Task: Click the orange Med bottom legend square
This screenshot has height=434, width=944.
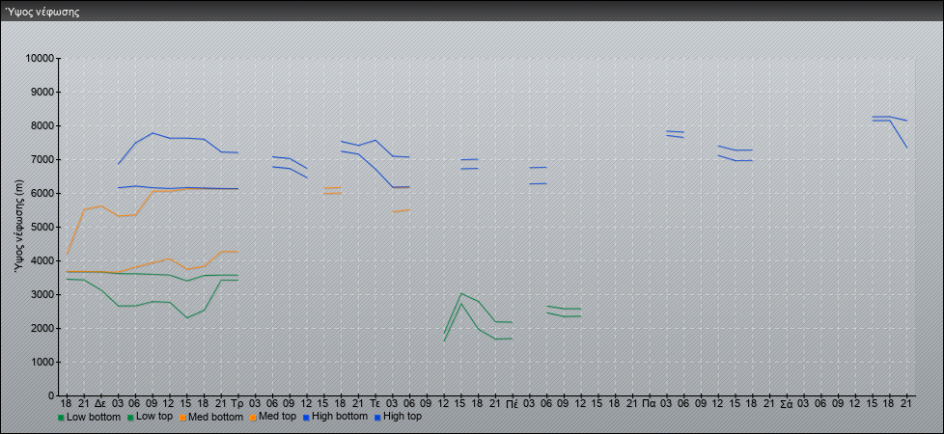Action: pos(182,418)
